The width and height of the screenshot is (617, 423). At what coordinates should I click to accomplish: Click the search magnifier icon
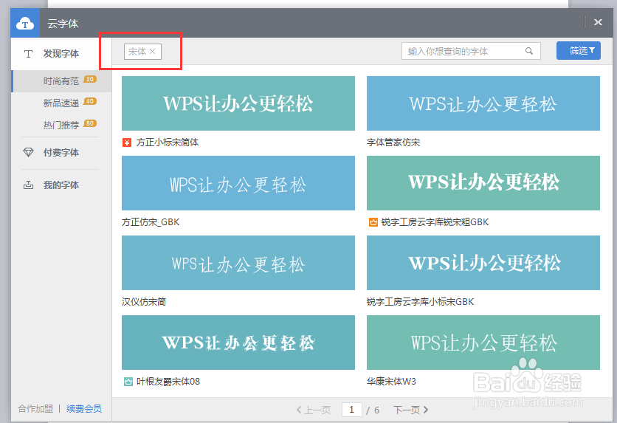(x=529, y=51)
